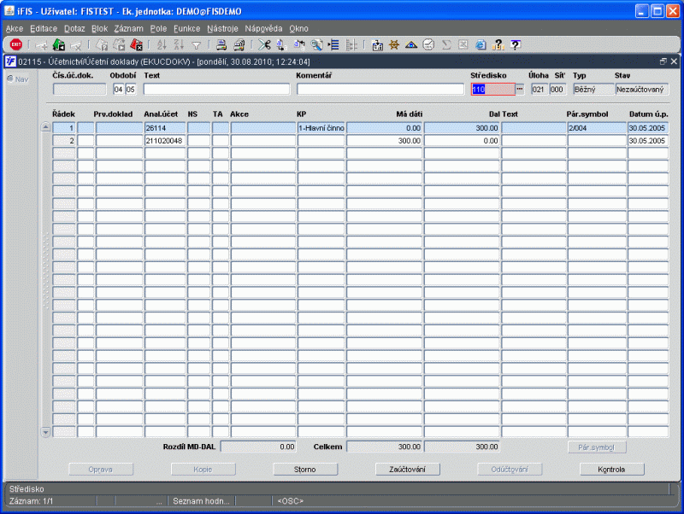
Task: Click the filter funnel toolbar icon
Action: point(197,45)
